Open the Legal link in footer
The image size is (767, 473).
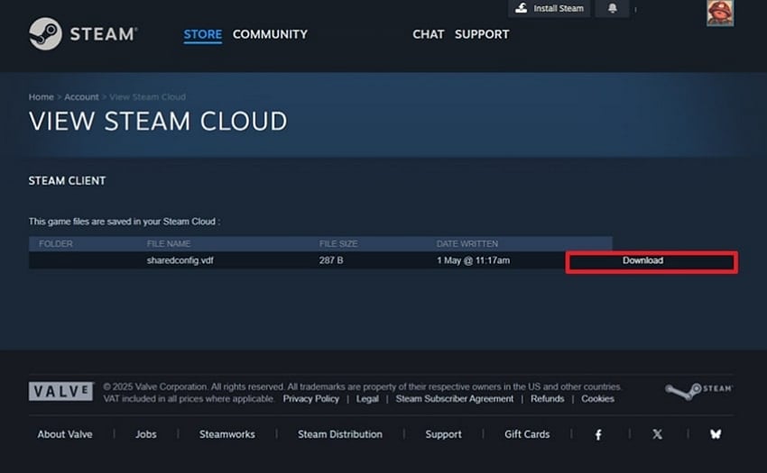pyautogui.click(x=367, y=399)
